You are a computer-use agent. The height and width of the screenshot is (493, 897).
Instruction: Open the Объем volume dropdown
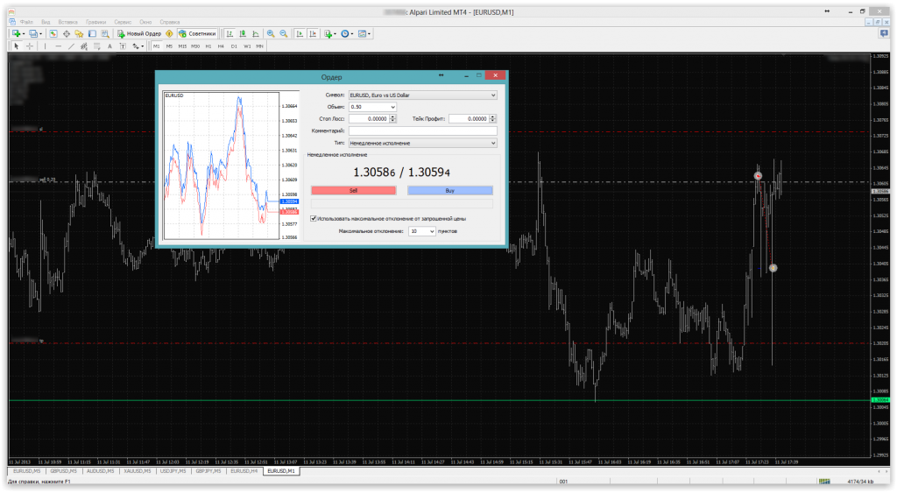392,107
